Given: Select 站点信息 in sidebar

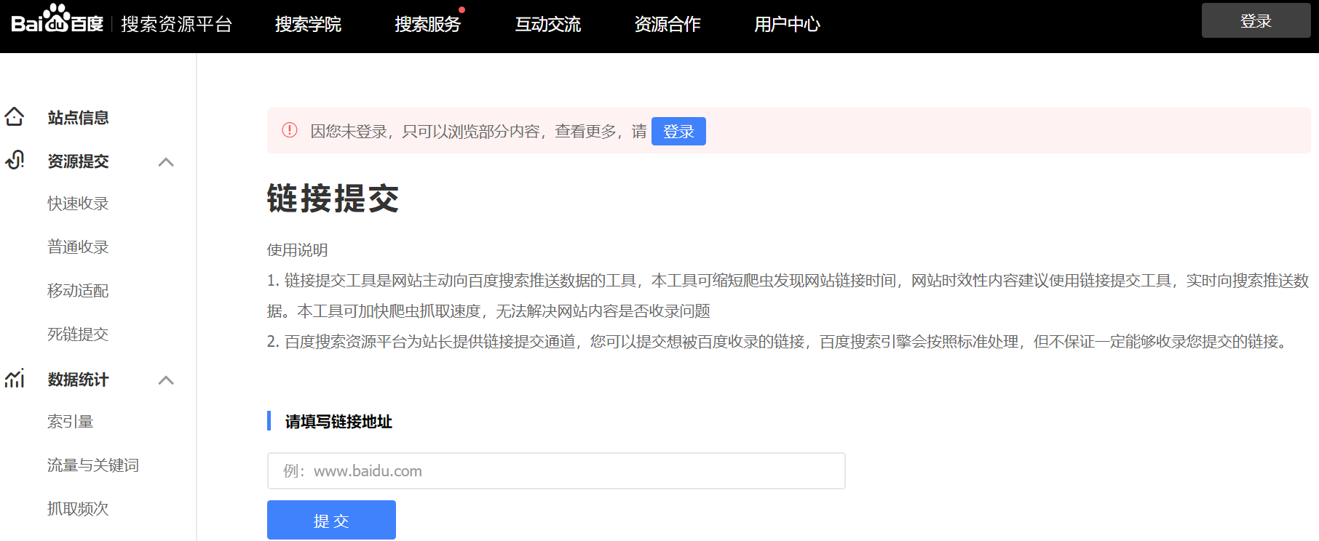Looking at the screenshot, I should 78,117.
